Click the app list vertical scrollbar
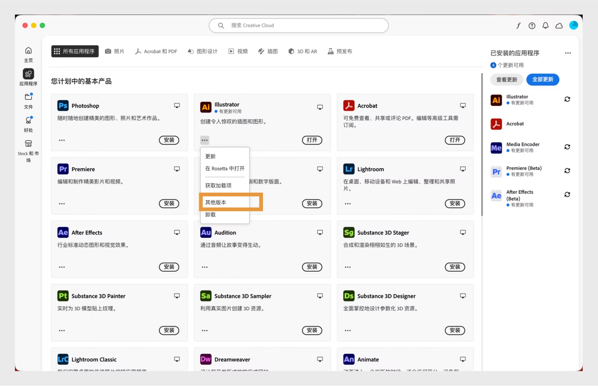The height and width of the screenshot is (386, 598). point(482,144)
